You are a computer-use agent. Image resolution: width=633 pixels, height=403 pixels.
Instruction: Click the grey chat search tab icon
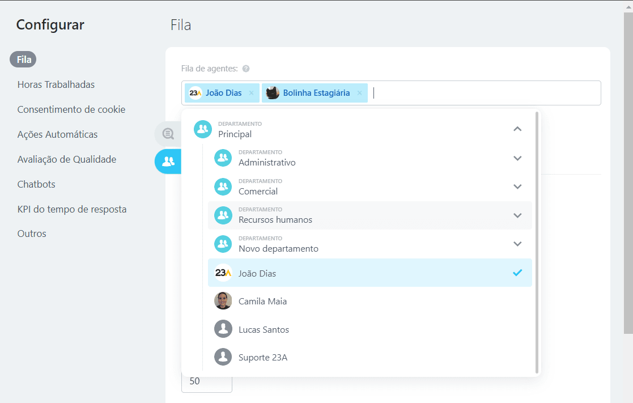coord(168,134)
